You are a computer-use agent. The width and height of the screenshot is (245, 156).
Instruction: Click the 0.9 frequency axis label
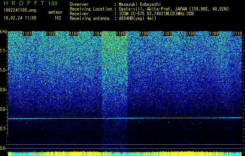[3, 90]
